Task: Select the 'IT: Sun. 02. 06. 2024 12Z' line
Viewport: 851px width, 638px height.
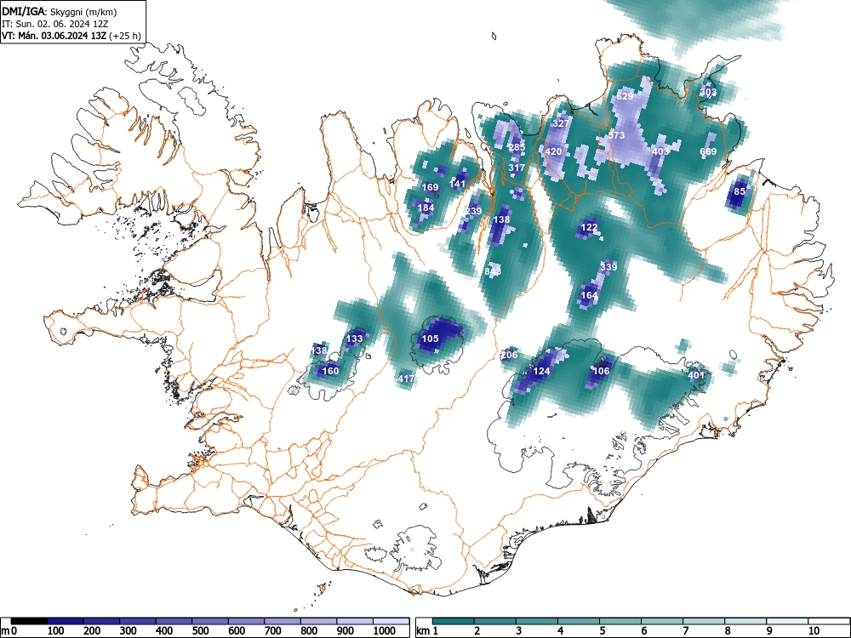Action: pyautogui.click(x=54, y=24)
